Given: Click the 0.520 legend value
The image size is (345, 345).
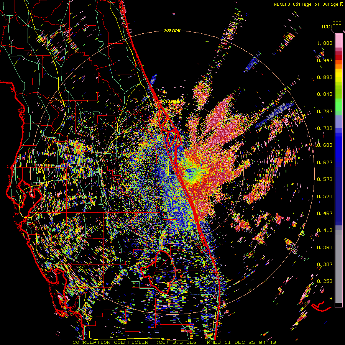Looking at the screenshot, I should coord(325,197).
